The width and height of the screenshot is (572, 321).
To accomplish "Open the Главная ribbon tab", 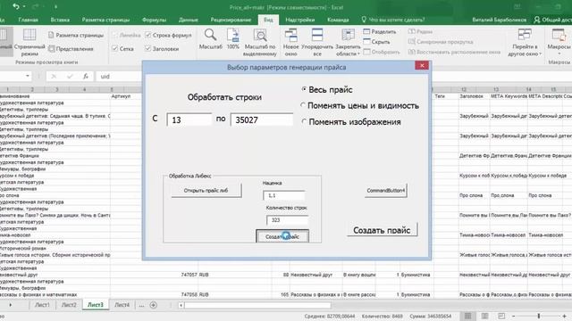I will [28, 20].
